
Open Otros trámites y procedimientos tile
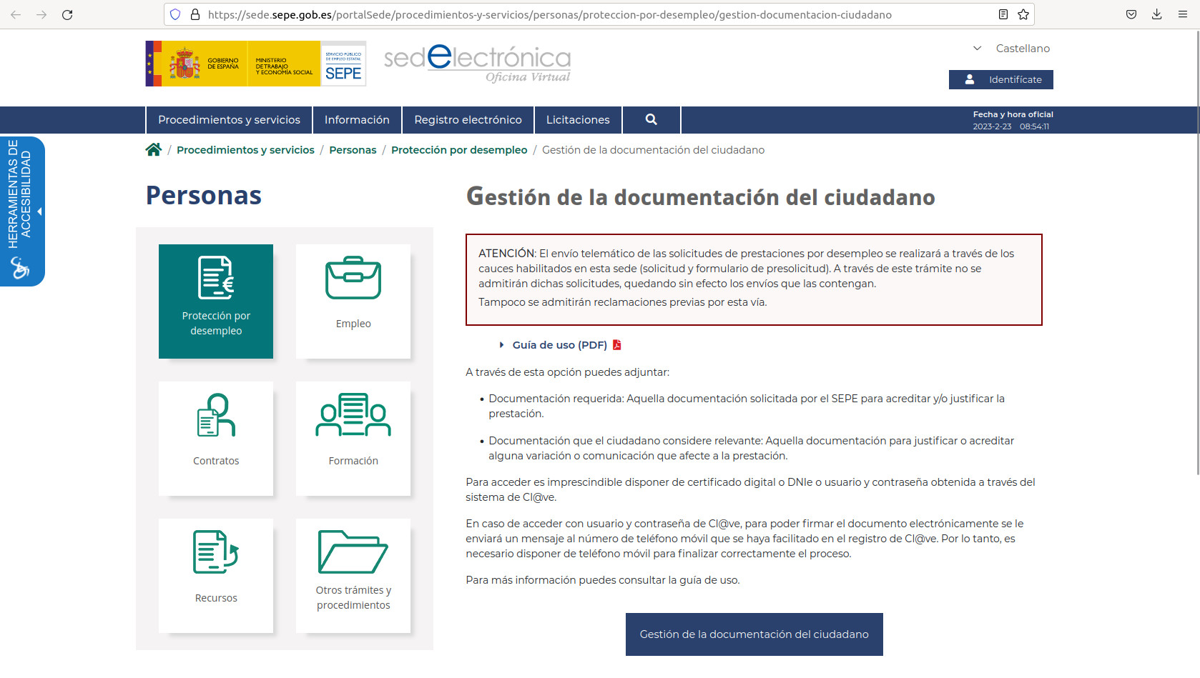pyautogui.click(x=353, y=576)
